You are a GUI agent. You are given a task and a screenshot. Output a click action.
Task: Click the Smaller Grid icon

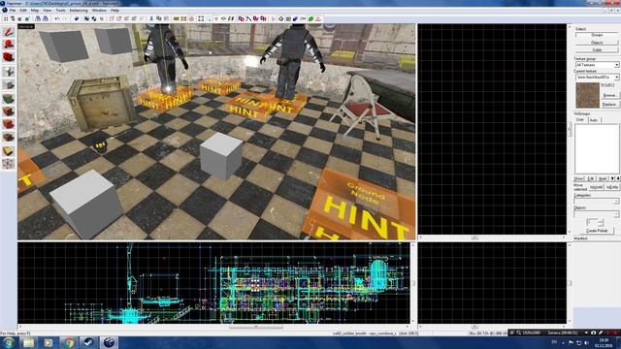(x=19, y=18)
